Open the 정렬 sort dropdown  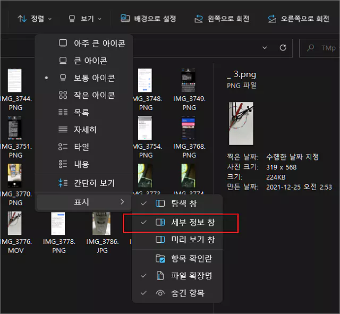(35, 19)
